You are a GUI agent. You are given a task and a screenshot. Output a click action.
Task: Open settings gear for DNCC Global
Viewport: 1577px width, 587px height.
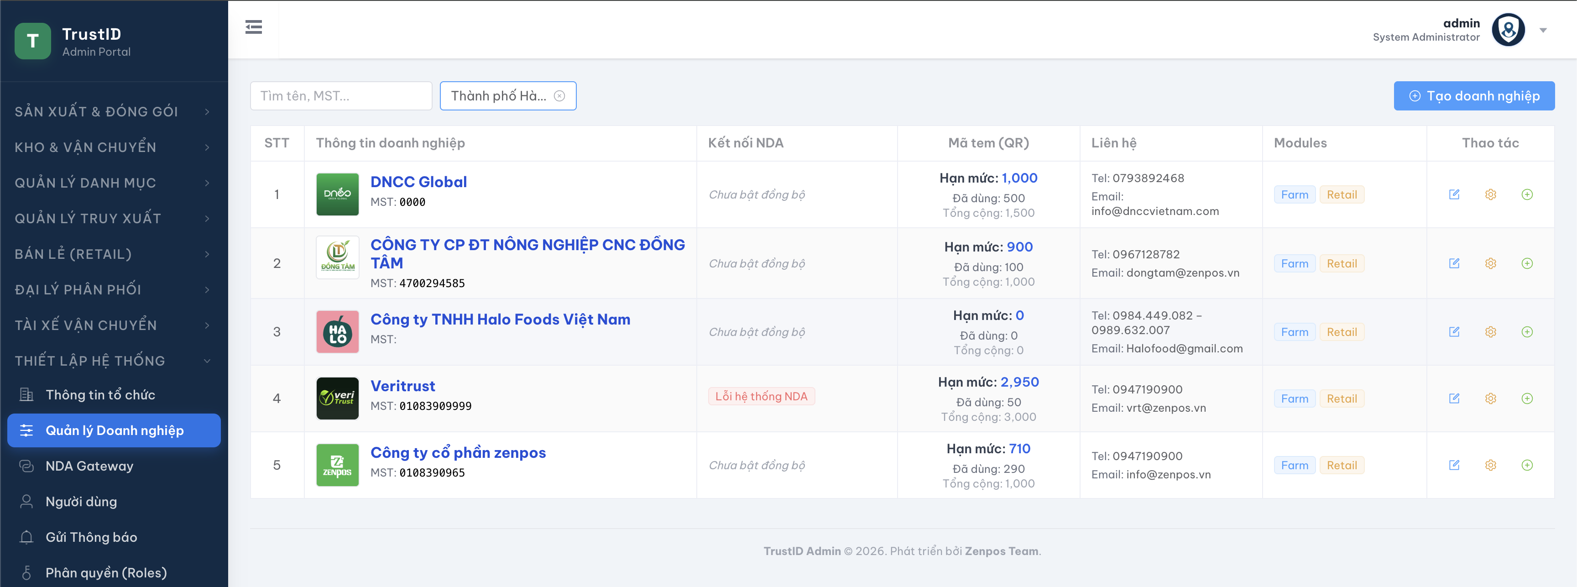(x=1491, y=194)
